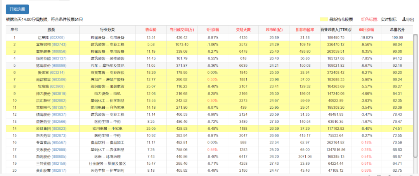
Task: Open stock code link 603908
Action: click(x=56, y=86)
